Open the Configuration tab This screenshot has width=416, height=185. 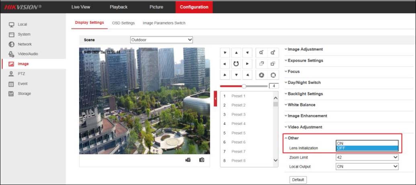(194, 7)
